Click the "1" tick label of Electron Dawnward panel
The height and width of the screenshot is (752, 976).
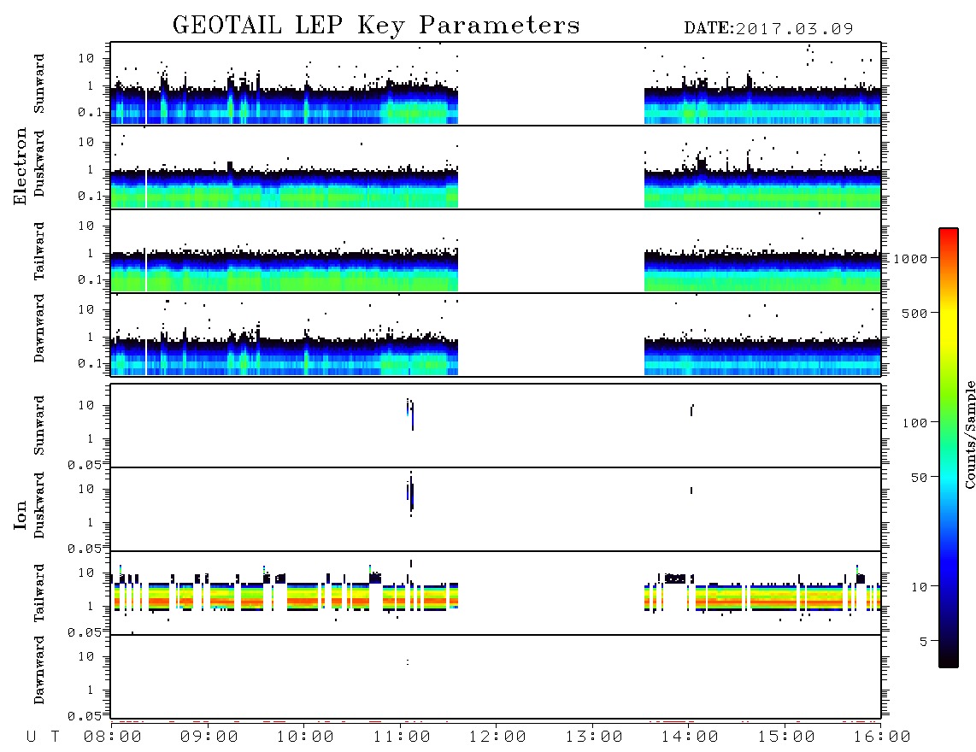click(91, 337)
